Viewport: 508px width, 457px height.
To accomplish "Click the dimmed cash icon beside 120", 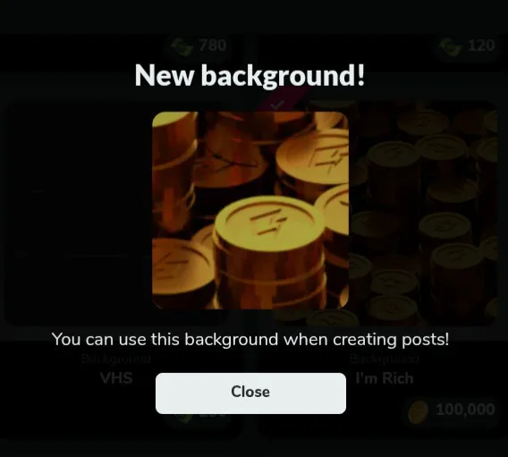I will tap(451, 47).
